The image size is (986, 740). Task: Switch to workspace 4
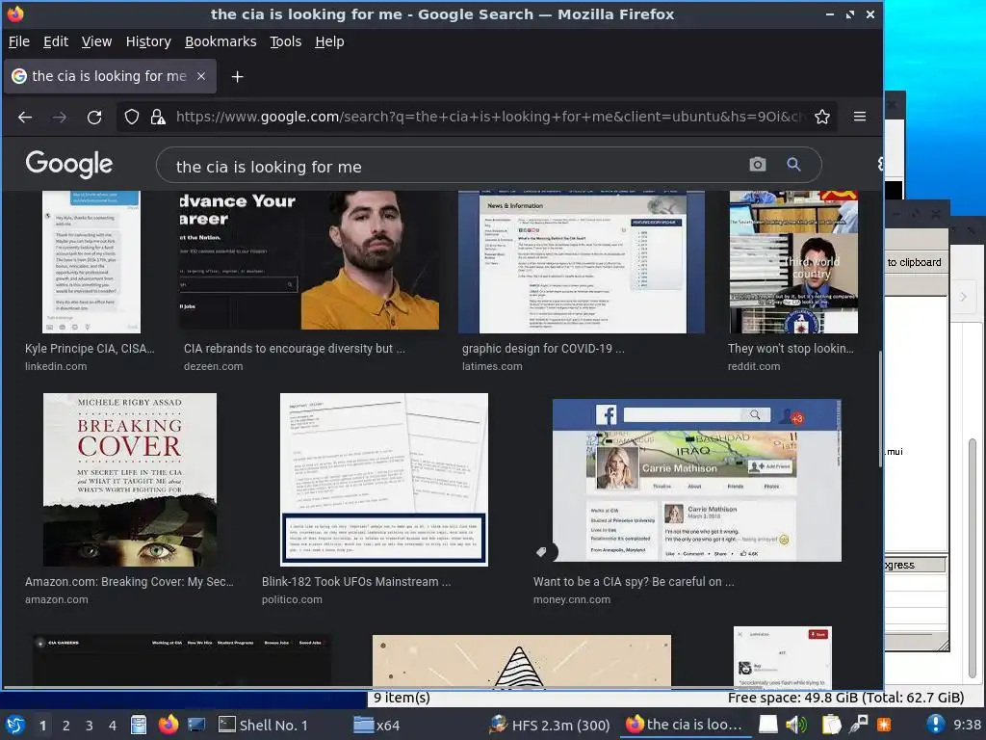point(113,726)
